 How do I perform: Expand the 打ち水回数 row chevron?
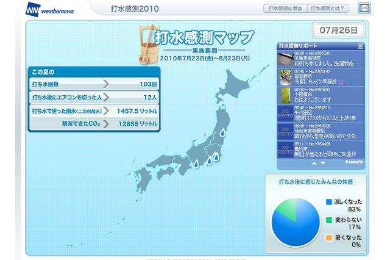point(107,83)
